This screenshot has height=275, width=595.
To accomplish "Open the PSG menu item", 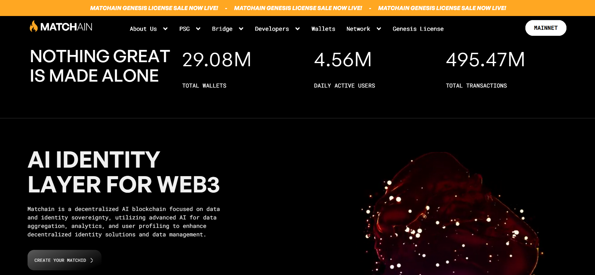I will (184, 29).
